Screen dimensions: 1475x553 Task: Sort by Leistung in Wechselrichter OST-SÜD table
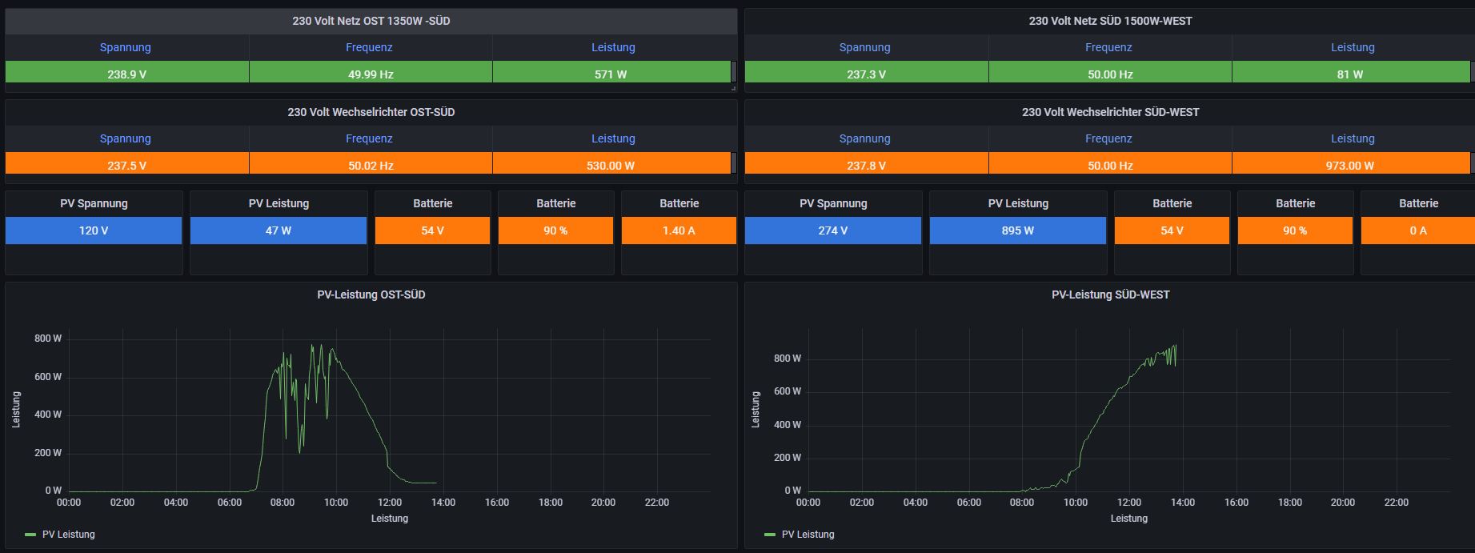pyautogui.click(x=613, y=138)
